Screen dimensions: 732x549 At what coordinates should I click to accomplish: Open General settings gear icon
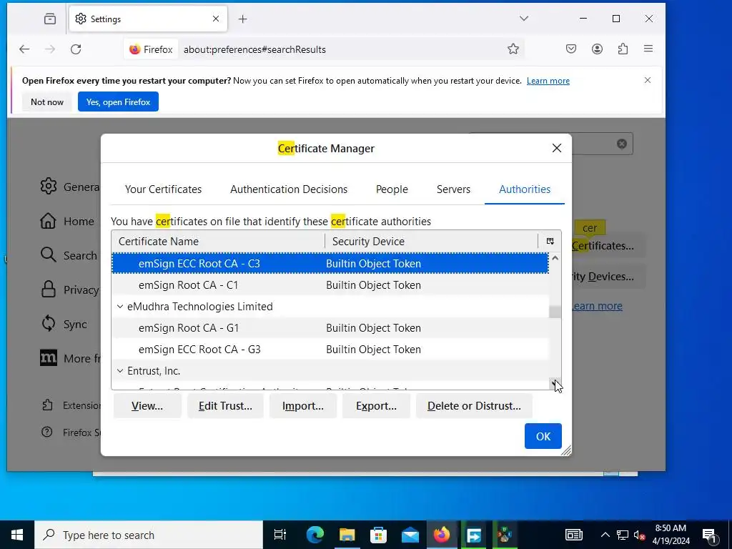48,187
